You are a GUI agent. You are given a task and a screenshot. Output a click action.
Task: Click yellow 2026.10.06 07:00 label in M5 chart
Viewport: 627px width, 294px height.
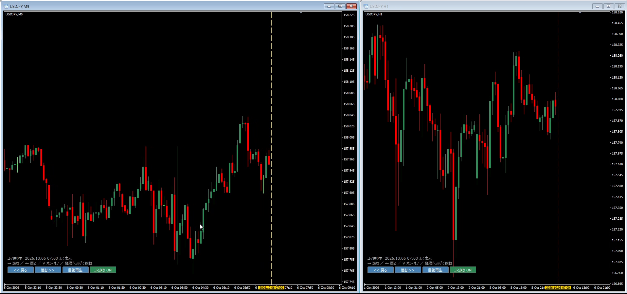[x=271, y=288]
